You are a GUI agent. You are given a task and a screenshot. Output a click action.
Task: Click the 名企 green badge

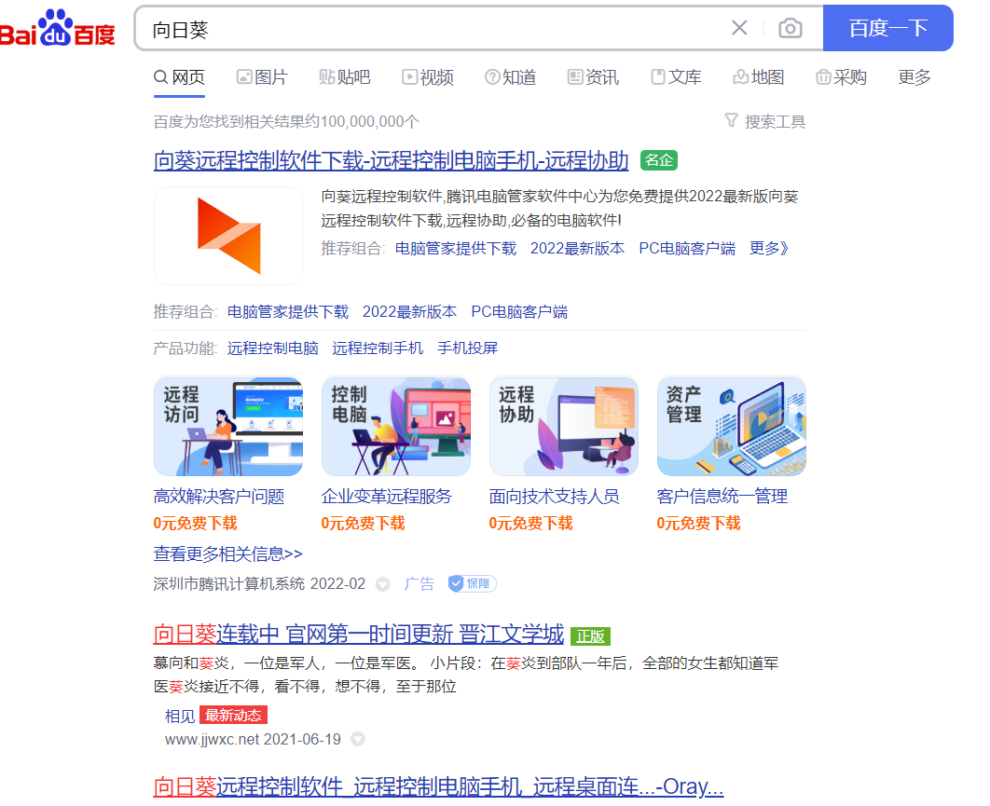click(x=658, y=160)
